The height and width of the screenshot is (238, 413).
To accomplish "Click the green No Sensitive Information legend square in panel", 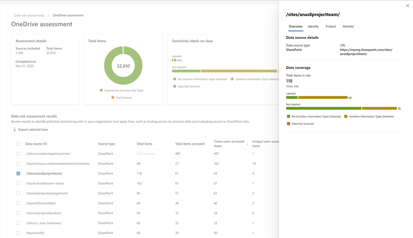I will pyautogui.click(x=289, y=117).
